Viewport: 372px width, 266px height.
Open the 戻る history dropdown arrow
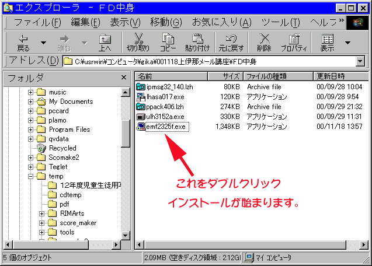(x=43, y=43)
